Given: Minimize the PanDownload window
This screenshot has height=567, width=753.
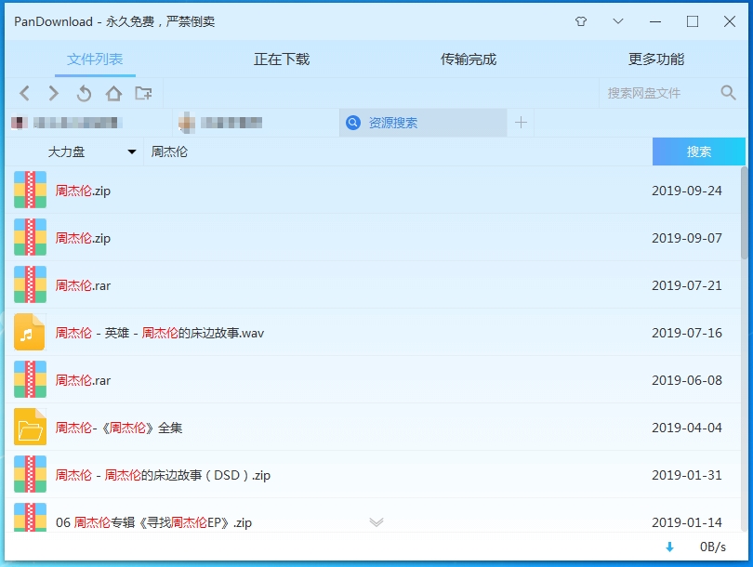Looking at the screenshot, I should coord(655,21).
